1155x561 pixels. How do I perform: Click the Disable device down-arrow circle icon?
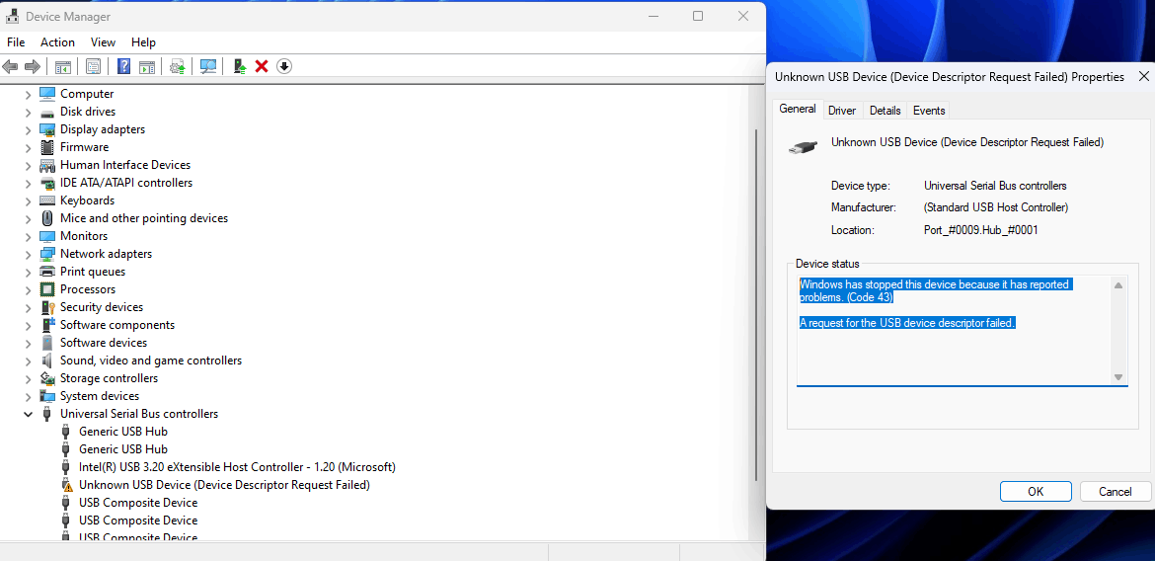(x=284, y=66)
